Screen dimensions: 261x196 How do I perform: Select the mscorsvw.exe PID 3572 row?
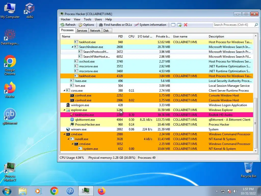157,66
